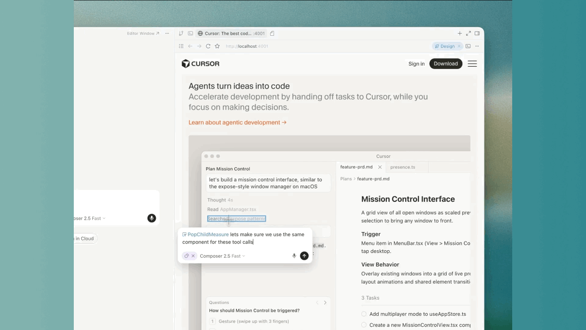Open Learn about agentic development link
586x330 pixels.
coord(237,122)
